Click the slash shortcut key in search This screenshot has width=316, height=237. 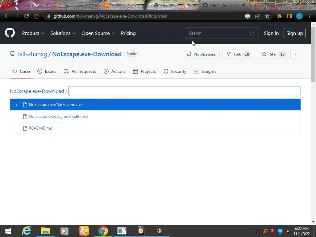pos(253,33)
